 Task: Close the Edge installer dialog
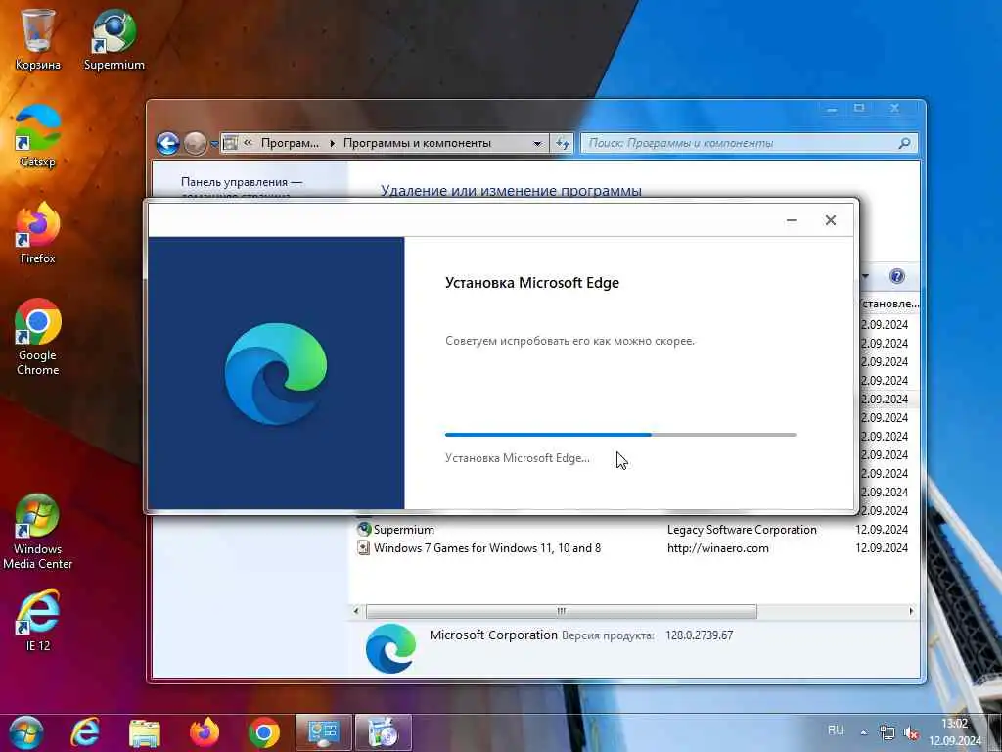(x=830, y=220)
